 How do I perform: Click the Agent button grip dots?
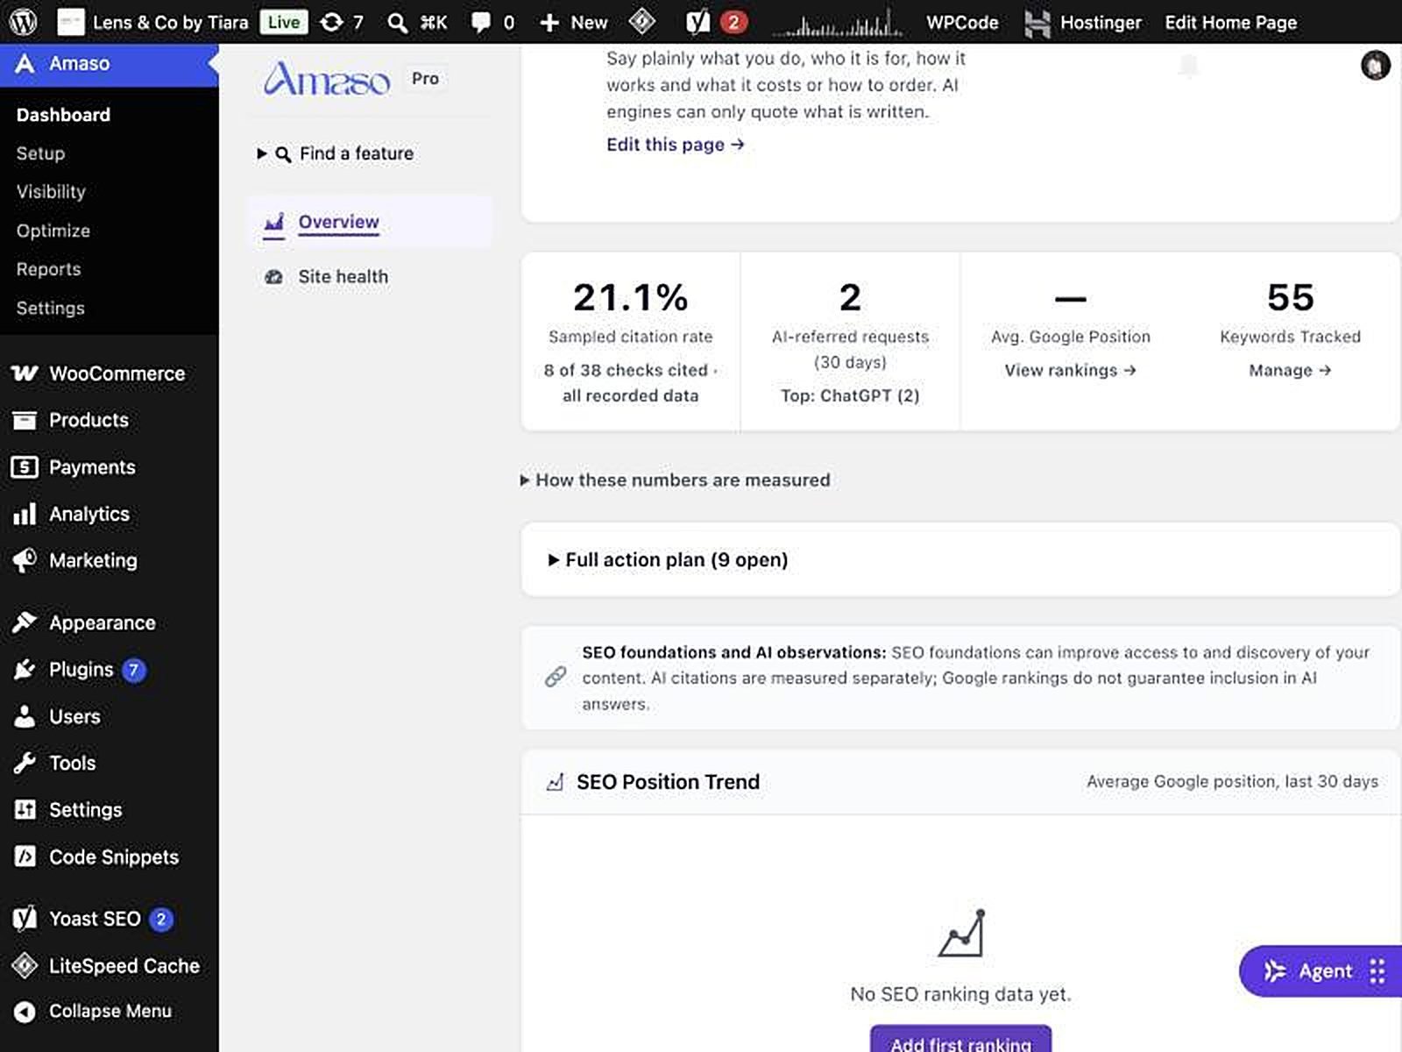1377,971
